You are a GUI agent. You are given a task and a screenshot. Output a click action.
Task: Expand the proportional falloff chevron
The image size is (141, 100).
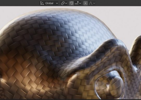[94, 3]
